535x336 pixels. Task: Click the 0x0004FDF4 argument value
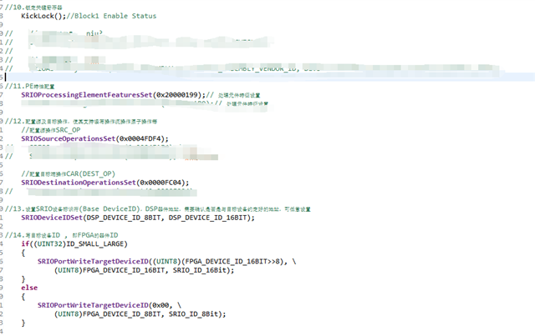click(x=140, y=139)
